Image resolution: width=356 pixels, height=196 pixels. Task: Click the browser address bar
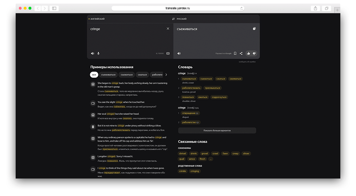pyautogui.click(x=178, y=8)
